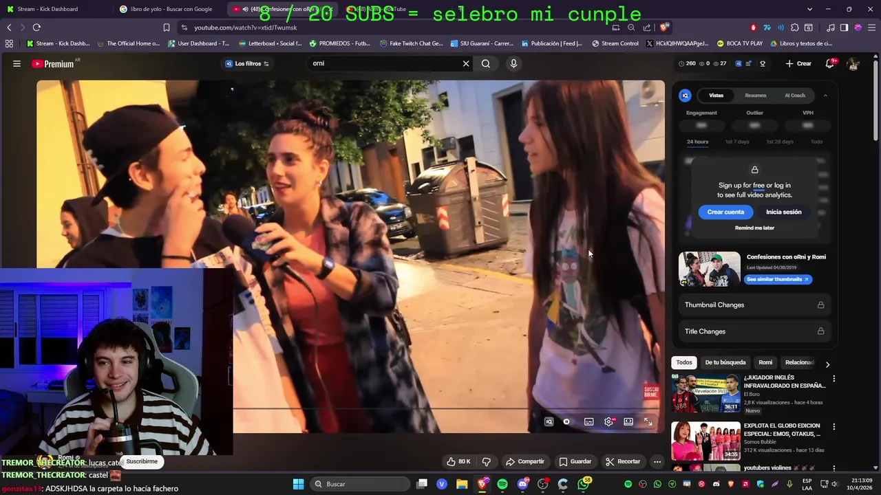Collapse the vidIQ panel chevron
This screenshot has height=495, width=881.
(825, 96)
